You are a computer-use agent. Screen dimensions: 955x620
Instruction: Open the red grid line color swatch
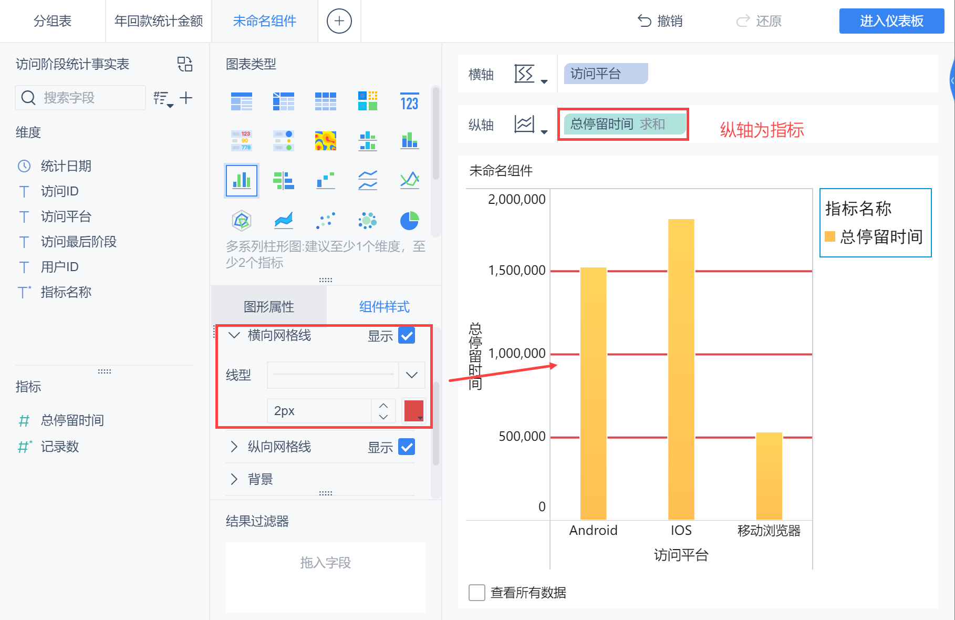[414, 411]
